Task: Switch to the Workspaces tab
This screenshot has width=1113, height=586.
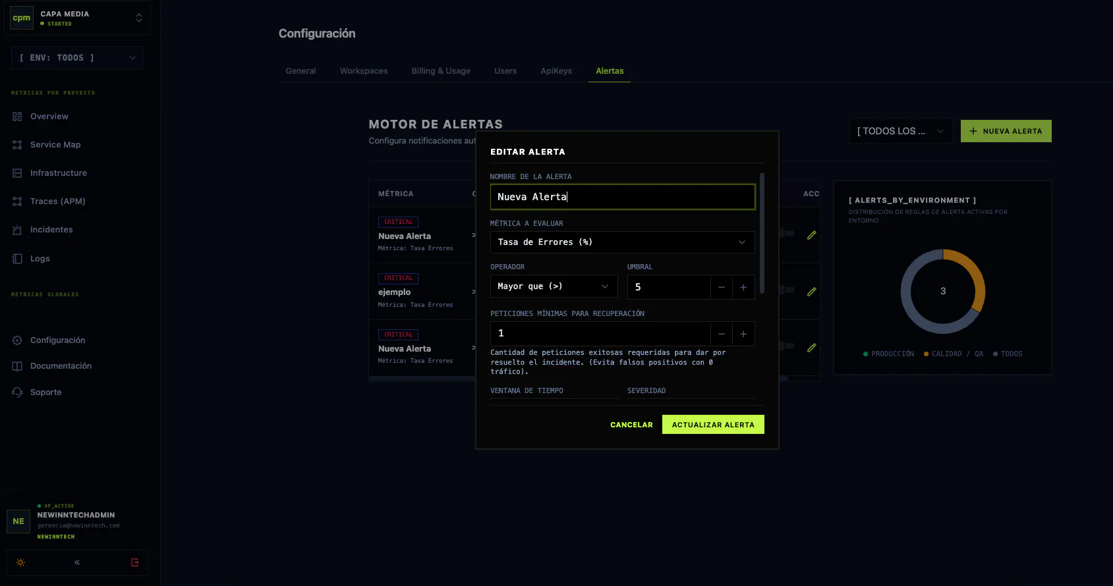Action: point(364,71)
